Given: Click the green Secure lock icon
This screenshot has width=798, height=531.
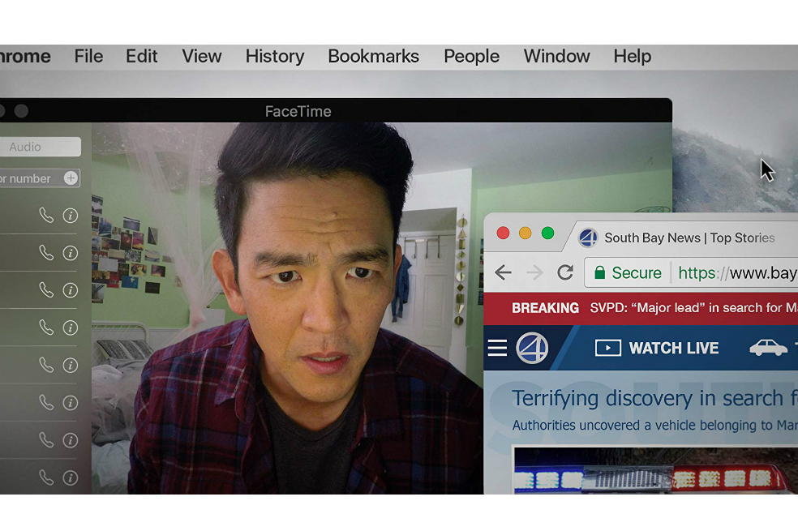Looking at the screenshot, I should [x=599, y=272].
